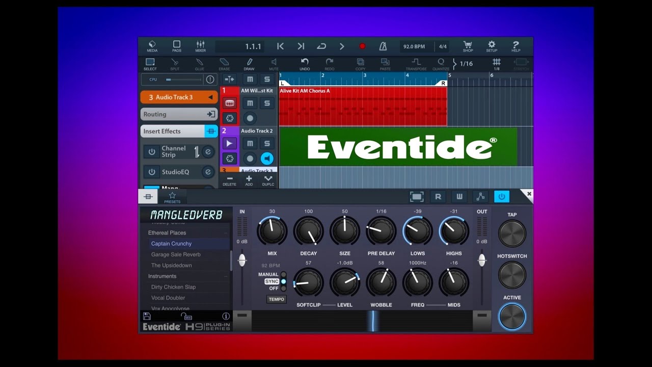Screen dimensions: 652x367
Task: Open the Channel Strip editor
Action: (x=208, y=152)
